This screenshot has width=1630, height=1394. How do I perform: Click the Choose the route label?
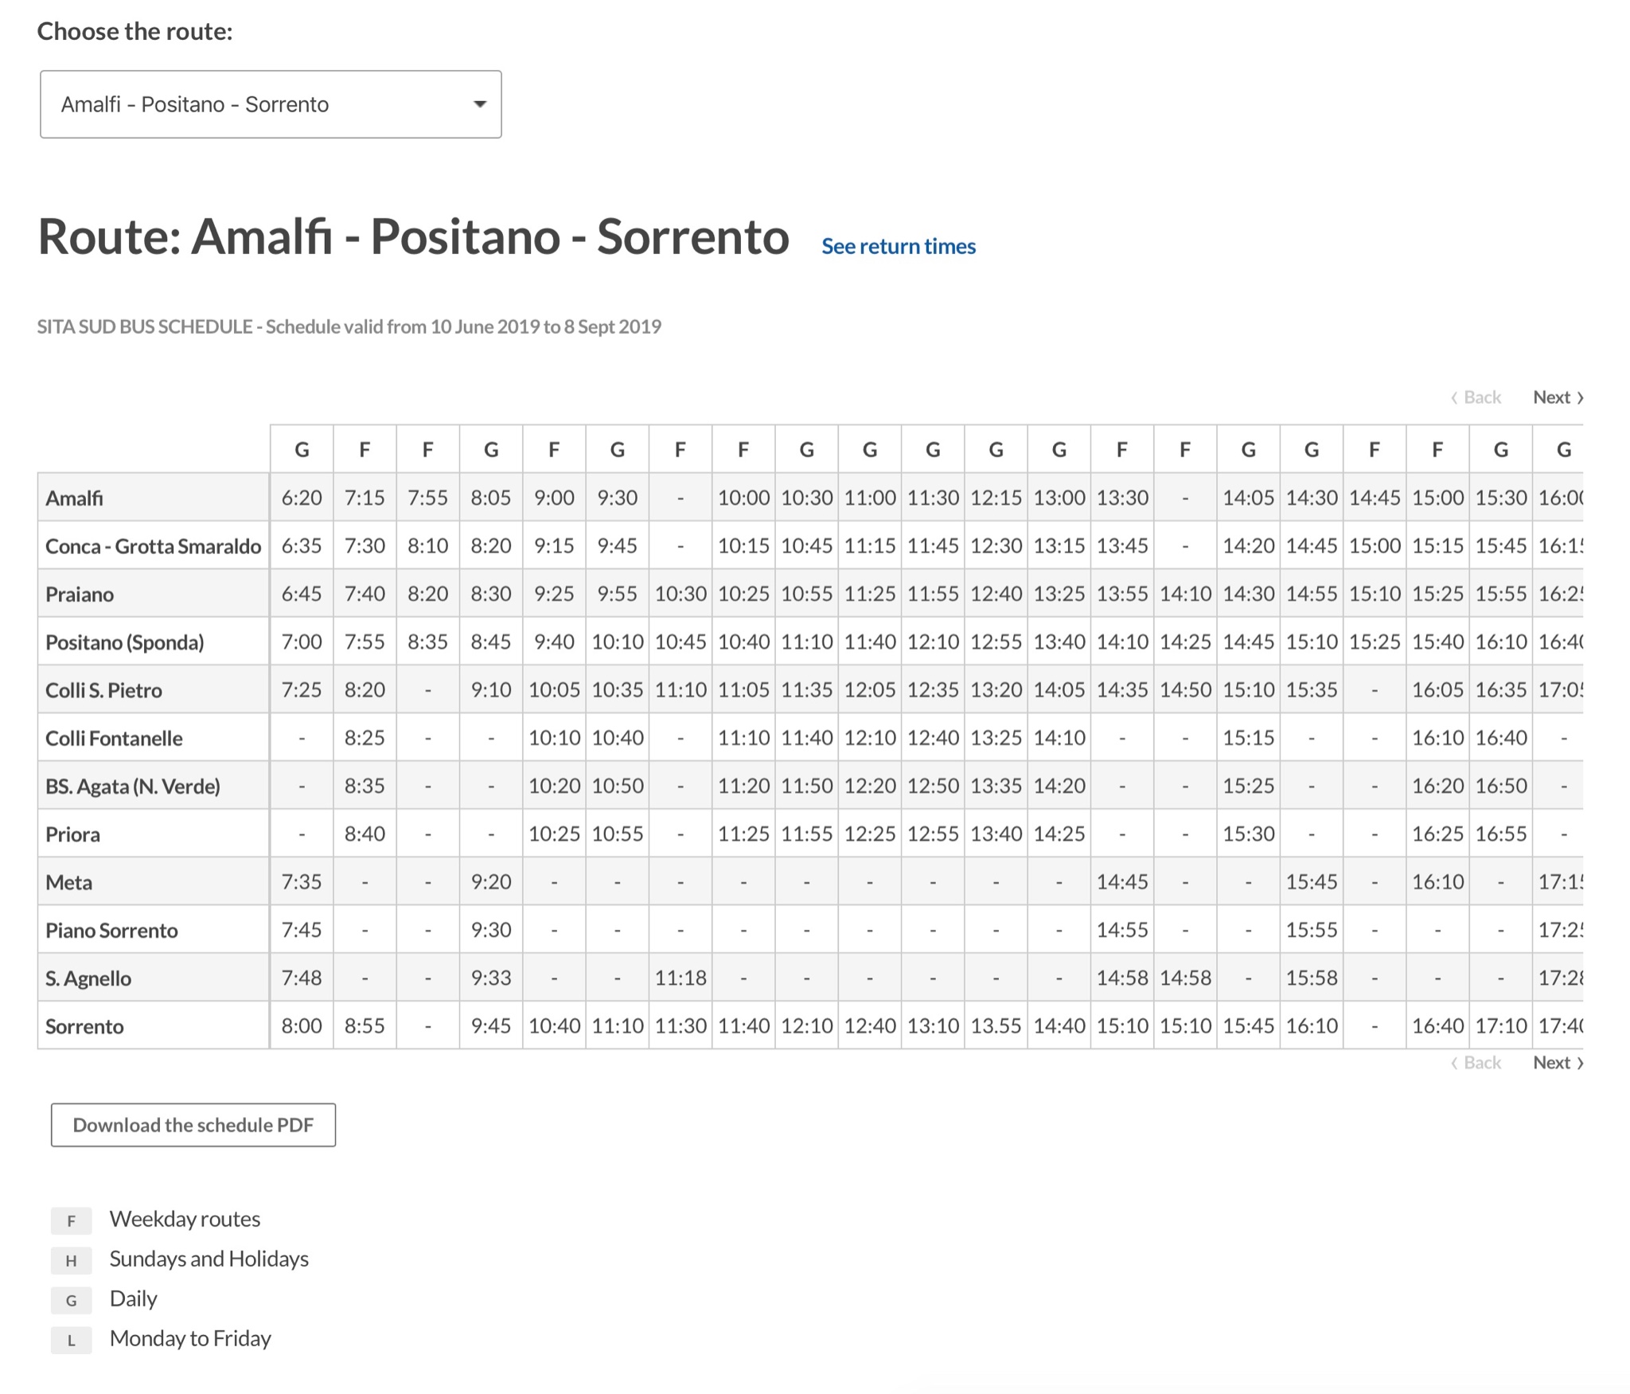(135, 31)
